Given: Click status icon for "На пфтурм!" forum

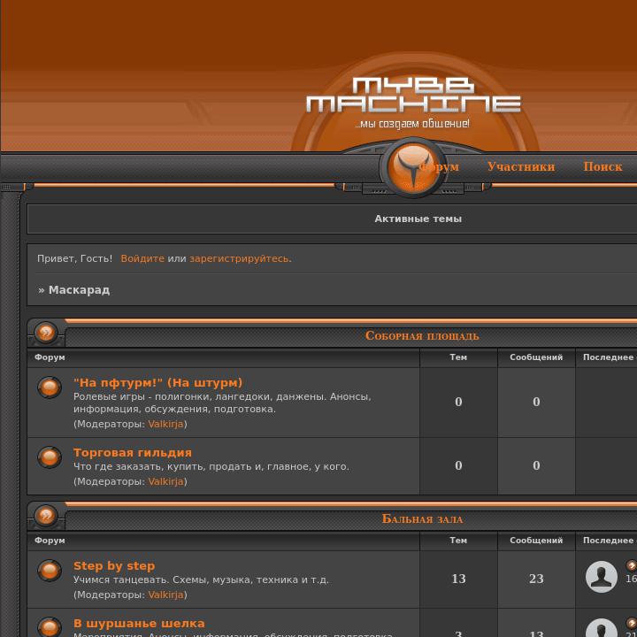Looking at the screenshot, I should click(x=50, y=388).
